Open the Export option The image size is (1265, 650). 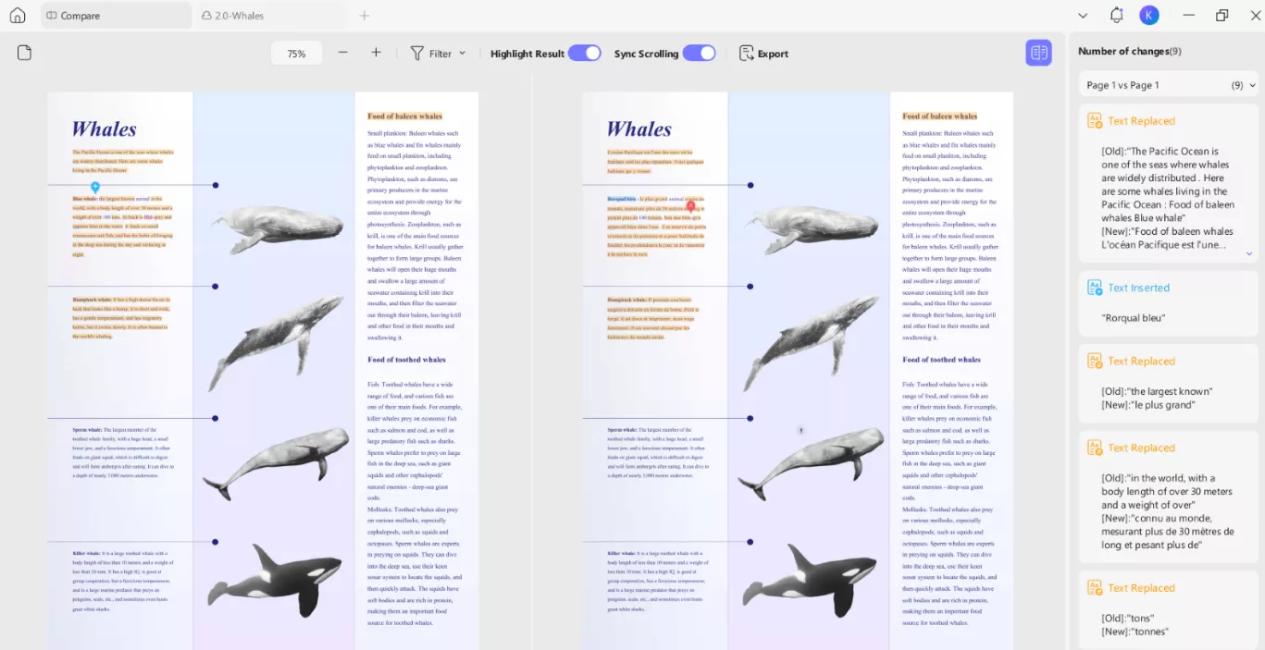pyautogui.click(x=763, y=53)
